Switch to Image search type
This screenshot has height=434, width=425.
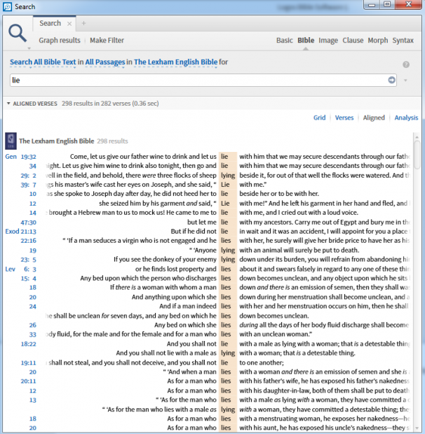coord(328,41)
